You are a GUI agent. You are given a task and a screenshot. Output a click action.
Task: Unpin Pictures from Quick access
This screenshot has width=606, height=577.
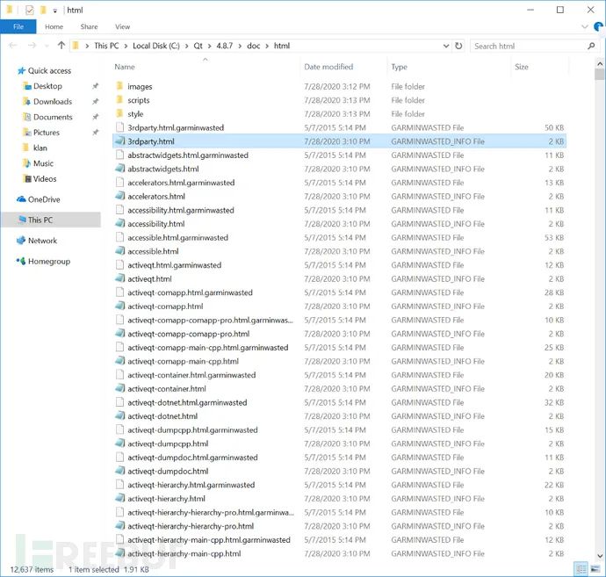[x=95, y=133]
